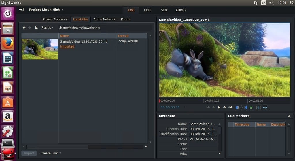
Task: Go up one folder level
Action: 36,28
